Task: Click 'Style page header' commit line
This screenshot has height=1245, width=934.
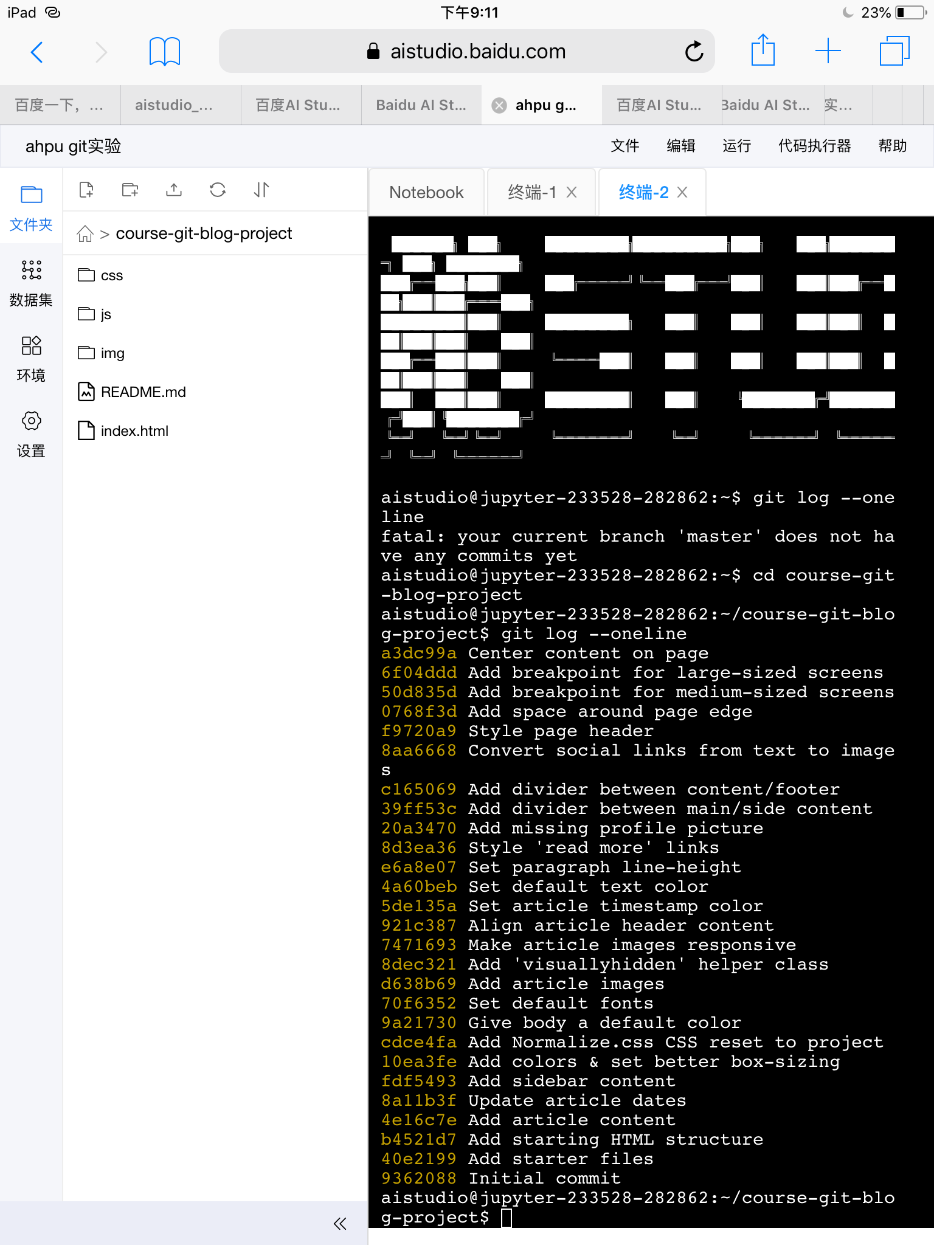Action: pyautogui.click(x=517, y=731)
